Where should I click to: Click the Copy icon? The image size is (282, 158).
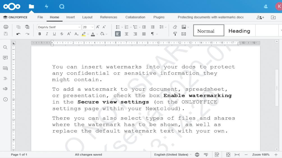tap(18, 27)
